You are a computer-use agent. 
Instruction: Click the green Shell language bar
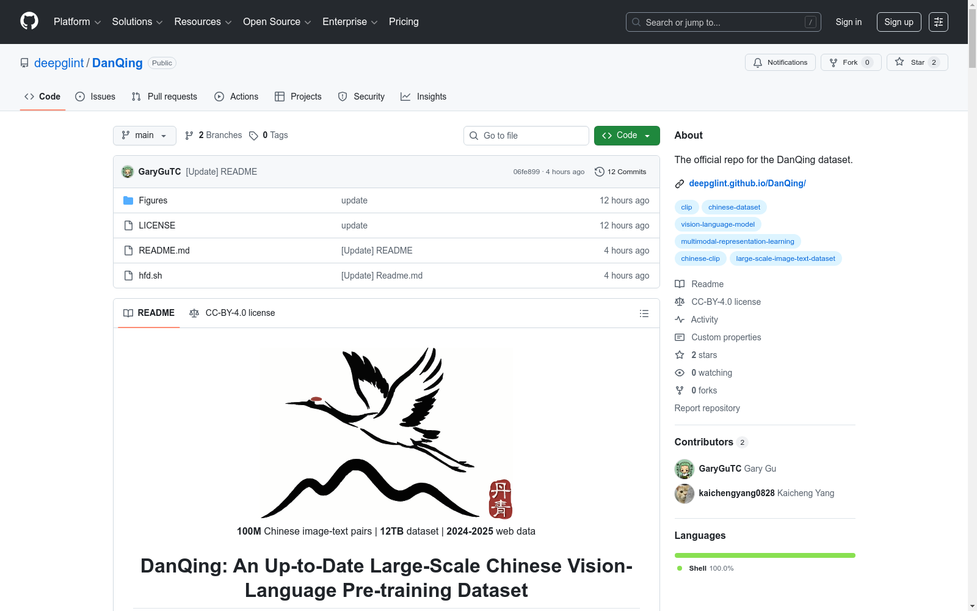pos(765,555)
